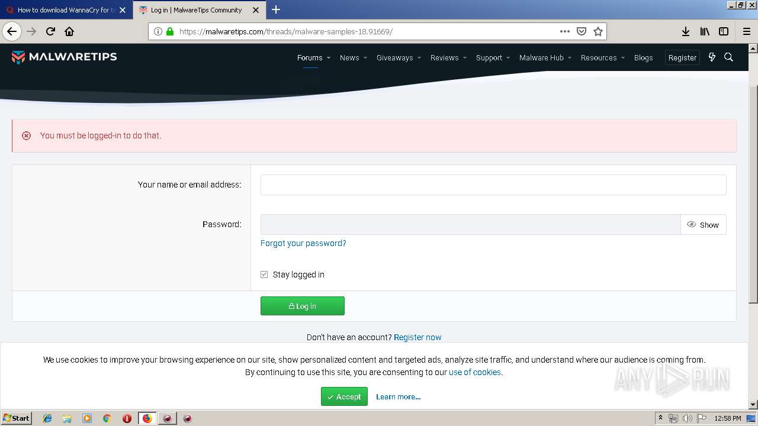The image size is (758, 426).
Task: Follow the Register now link
Action: pyautogui.click(x=417, y=337)
